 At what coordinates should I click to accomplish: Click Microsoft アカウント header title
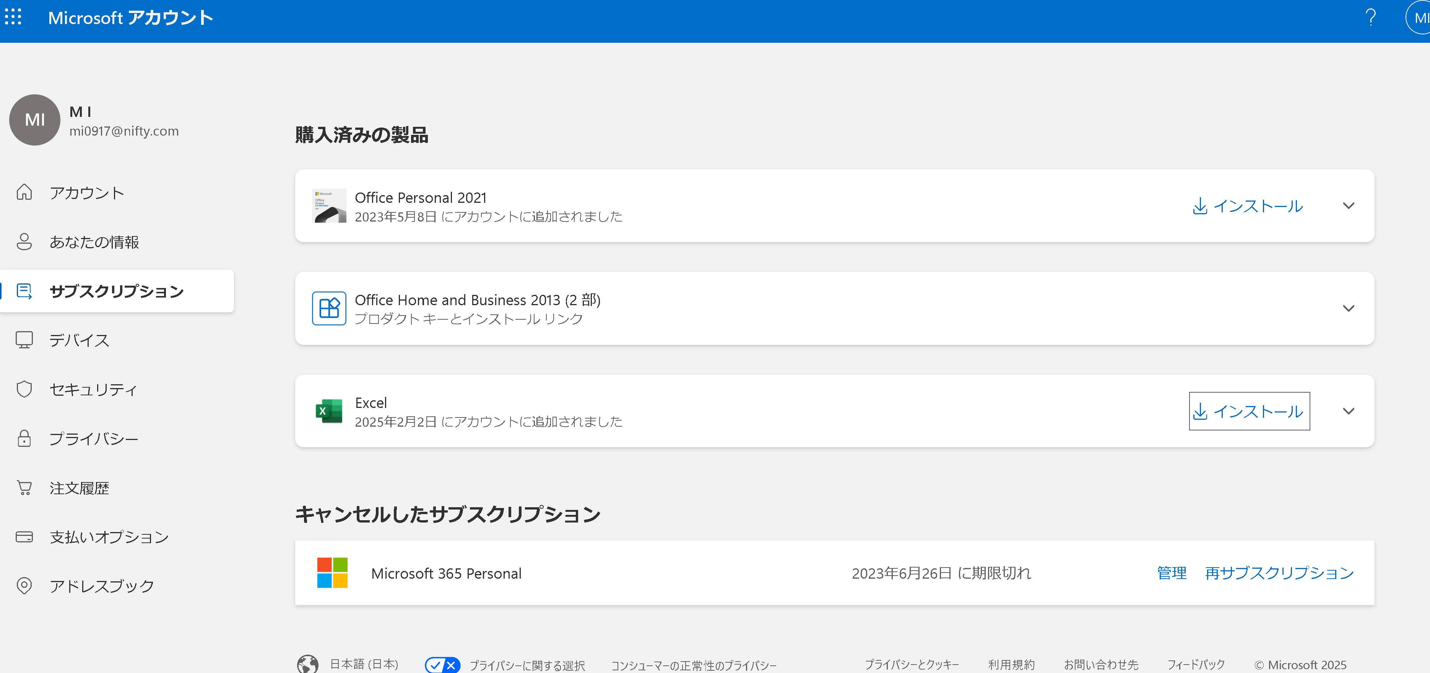pos(131,18)
